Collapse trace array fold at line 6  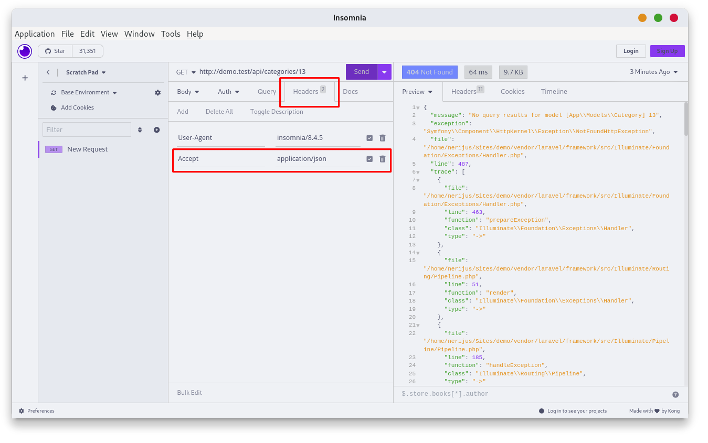point(418,172)
